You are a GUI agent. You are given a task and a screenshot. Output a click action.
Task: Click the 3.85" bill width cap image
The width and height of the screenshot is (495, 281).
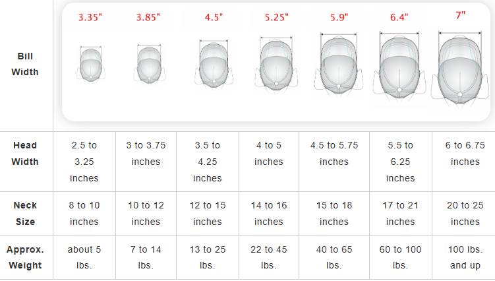click(x=150, y=65)
